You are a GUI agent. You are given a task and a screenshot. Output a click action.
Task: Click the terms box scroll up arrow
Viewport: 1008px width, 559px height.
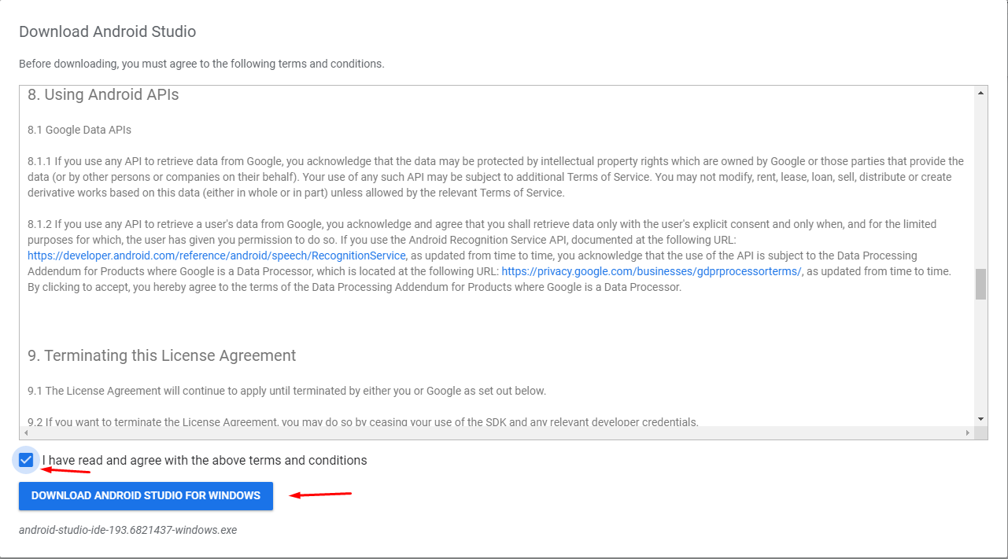pos(980,94)
